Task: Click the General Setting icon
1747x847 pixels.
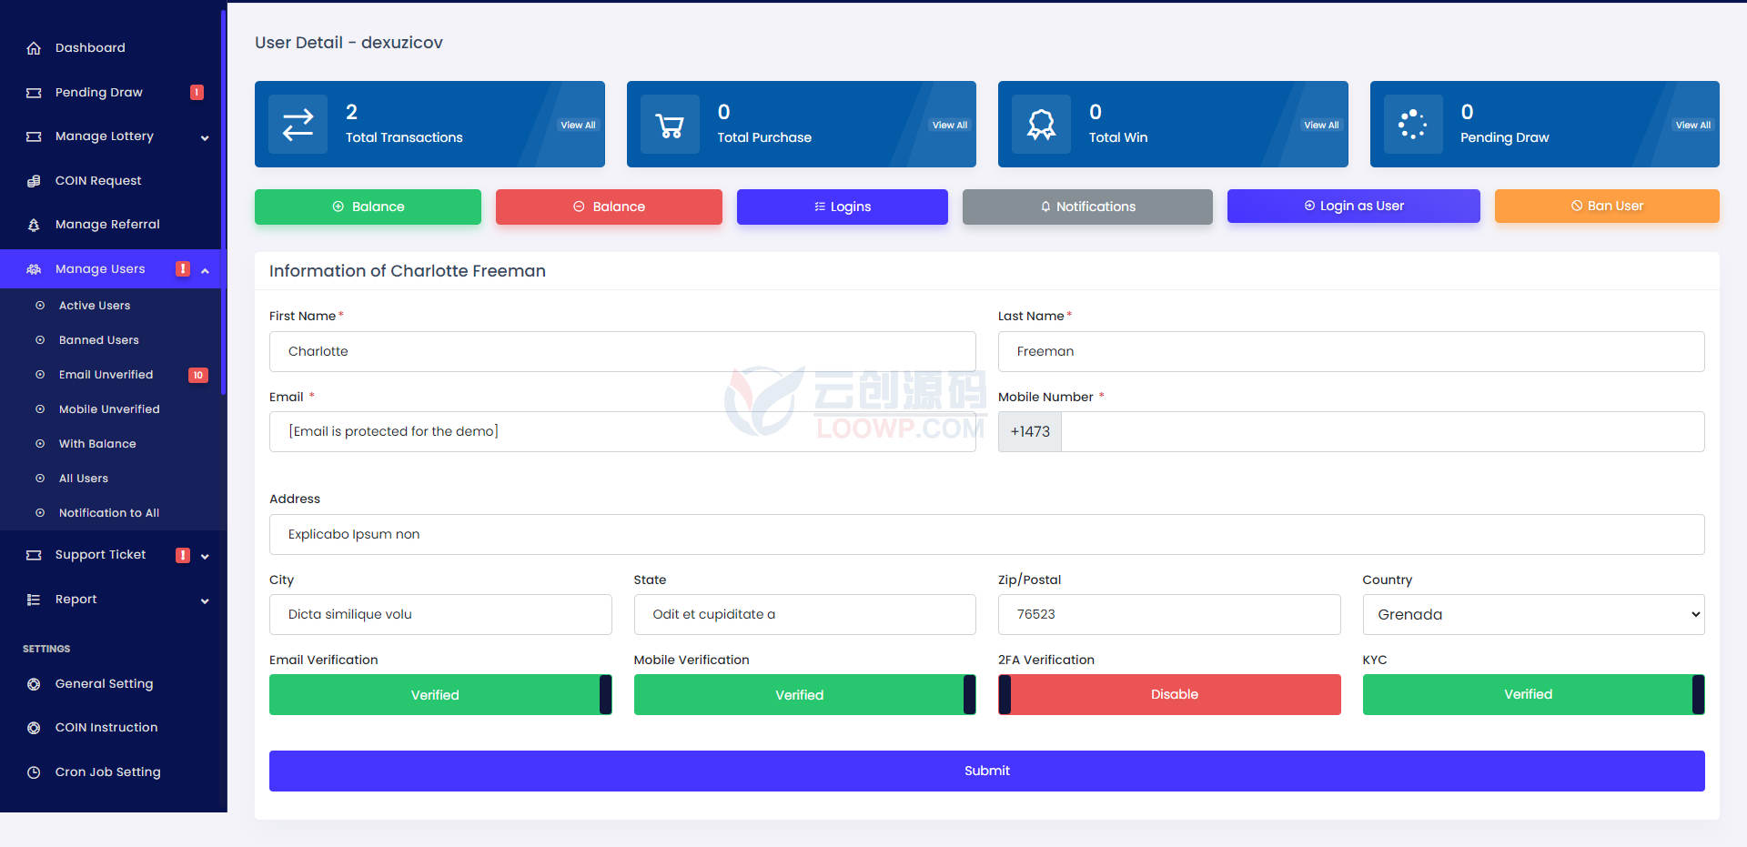Action: coord(34,684)
